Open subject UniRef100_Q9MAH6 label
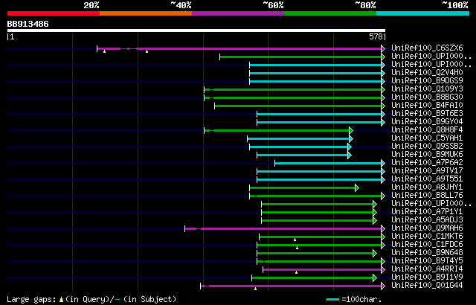This screenshot has height=305, width=476. tap(427, 228)
